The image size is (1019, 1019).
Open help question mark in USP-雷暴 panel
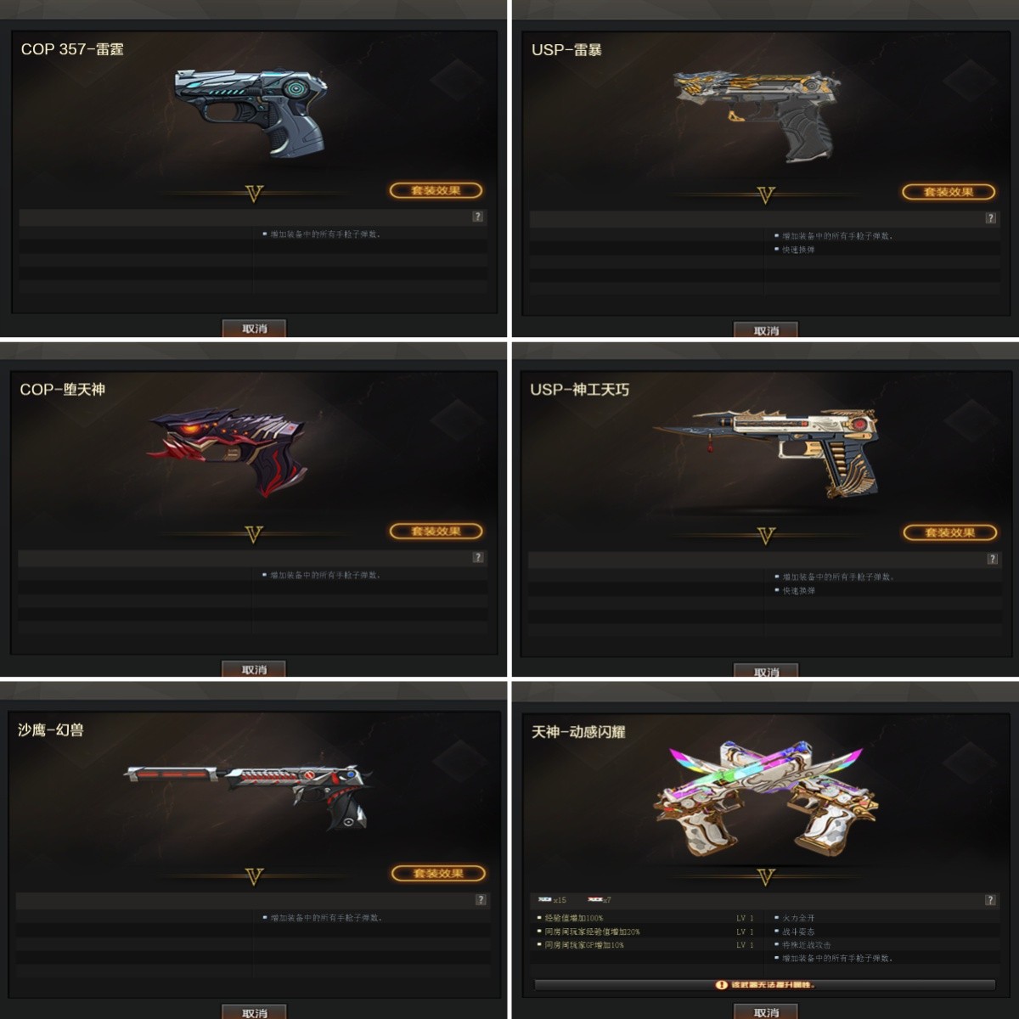[x=991, y=218]
